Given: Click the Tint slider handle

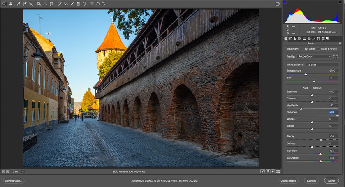Looking at the screenshot, I should coord(314,81).
